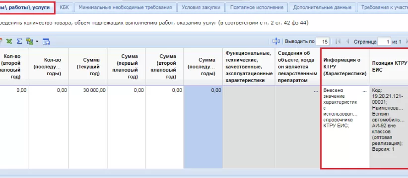Go to the first page of the grid
Screen dimensions: 408x178
point(338,42)
